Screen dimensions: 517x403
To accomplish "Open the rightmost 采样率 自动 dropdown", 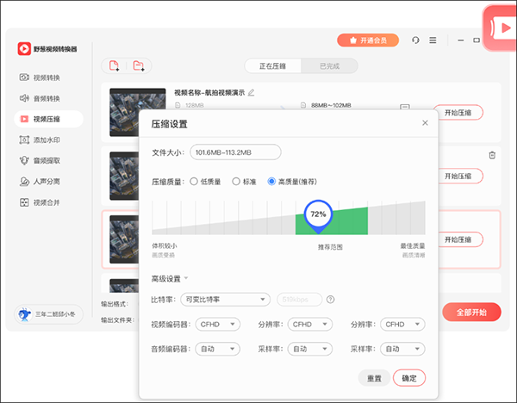I will click(x=402, y=349).
